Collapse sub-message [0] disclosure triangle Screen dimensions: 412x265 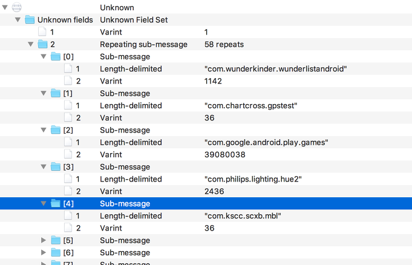[44, 56]
